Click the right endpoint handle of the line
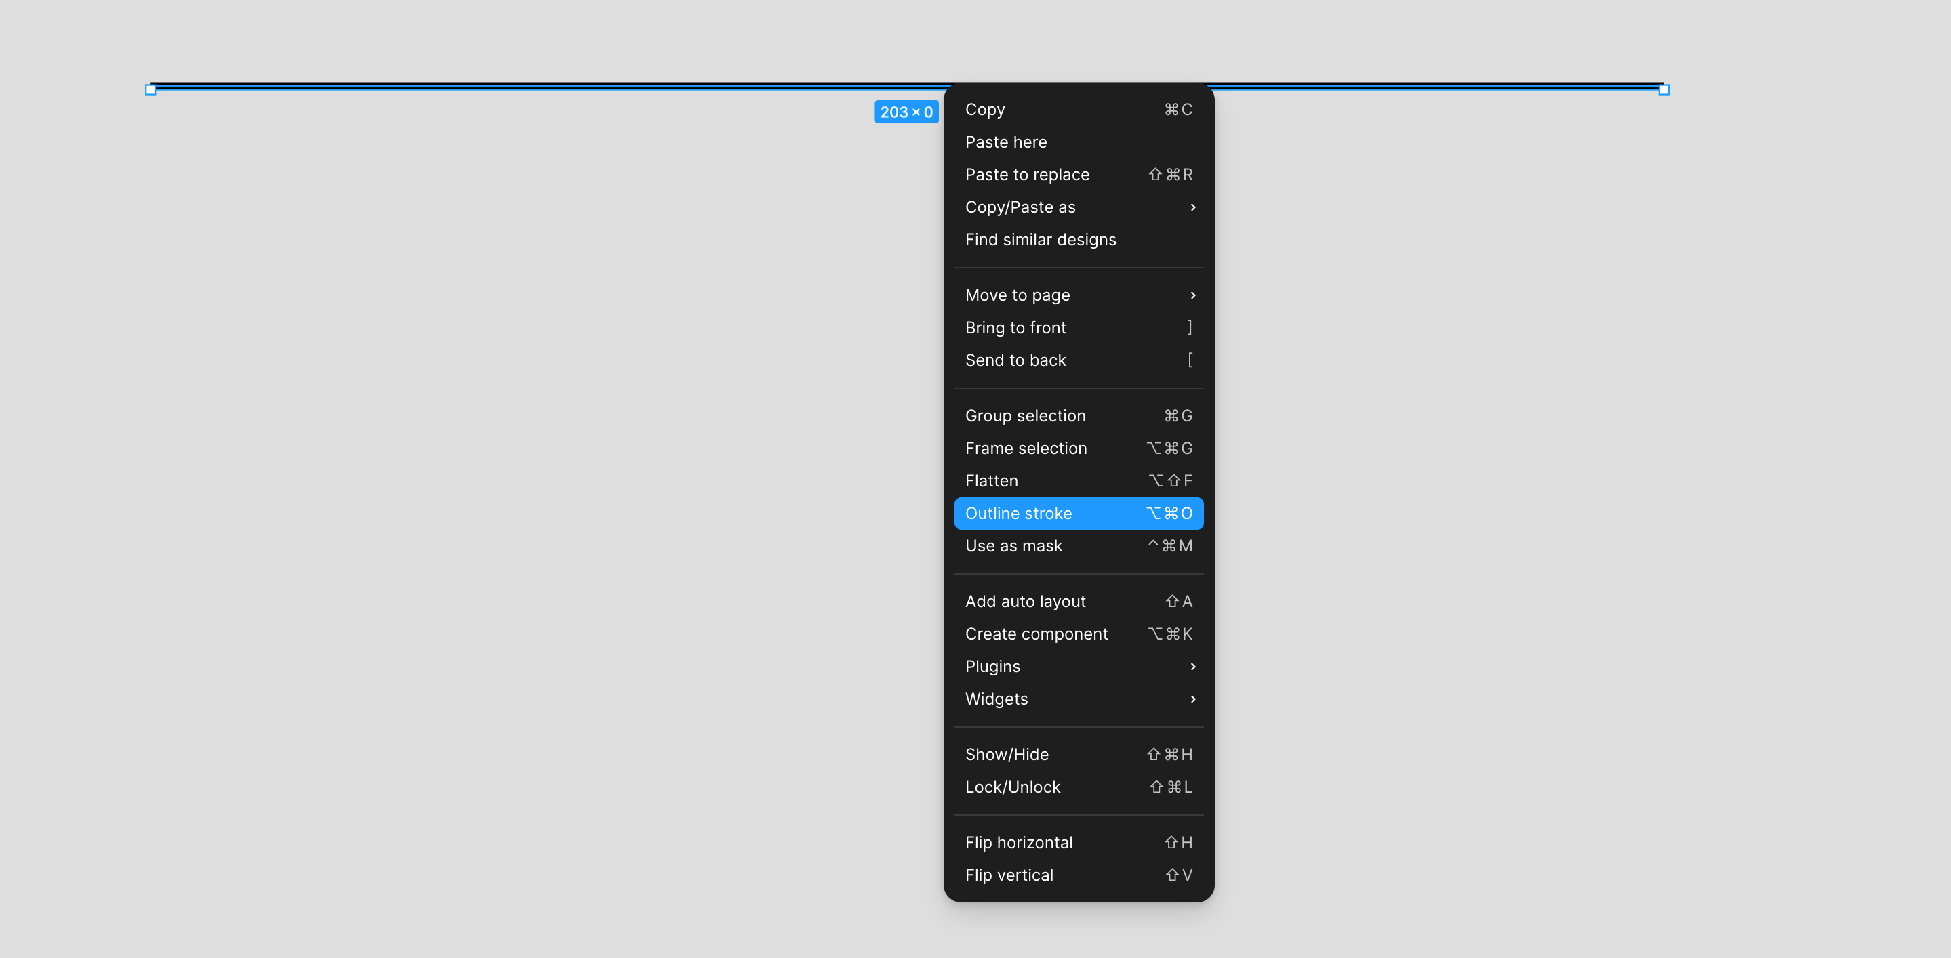 [1664, 90]
